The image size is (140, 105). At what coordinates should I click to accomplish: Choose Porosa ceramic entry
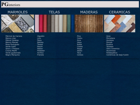tap(109, 43)
